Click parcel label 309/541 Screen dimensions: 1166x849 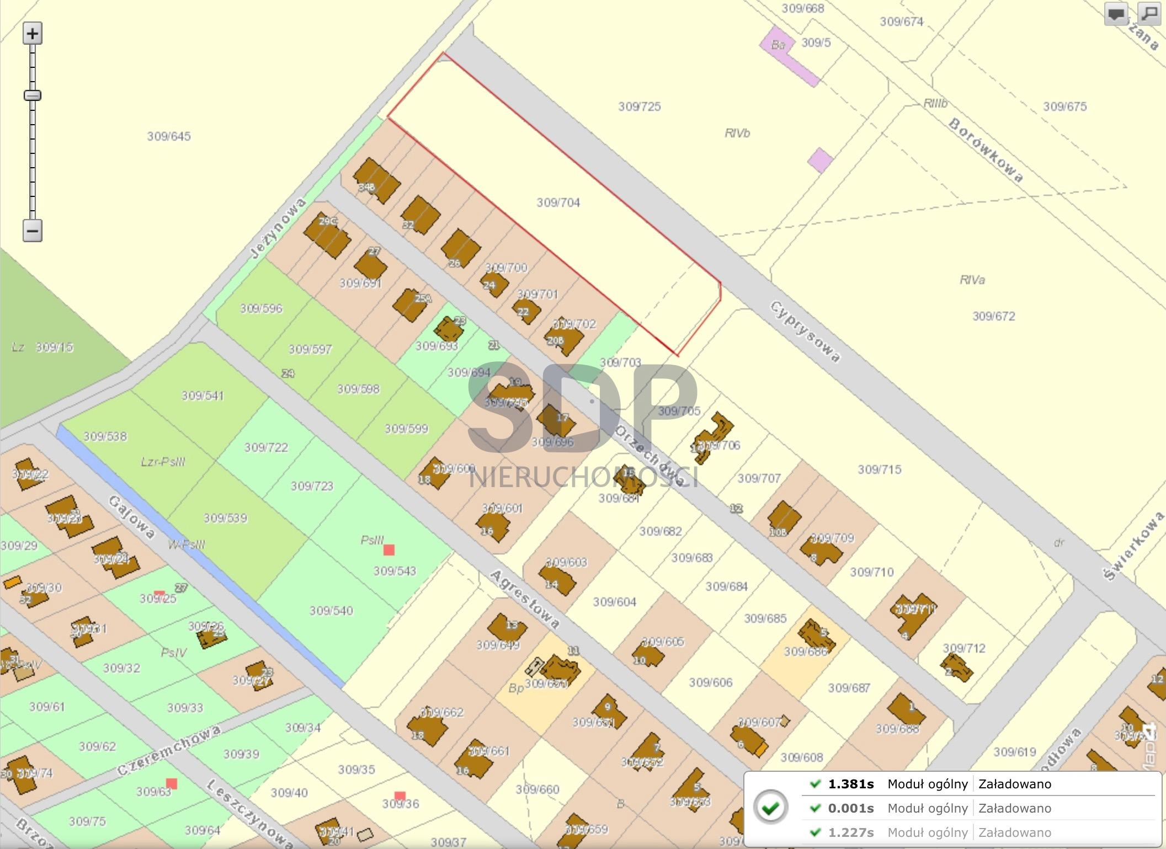[x=203, y=396]
